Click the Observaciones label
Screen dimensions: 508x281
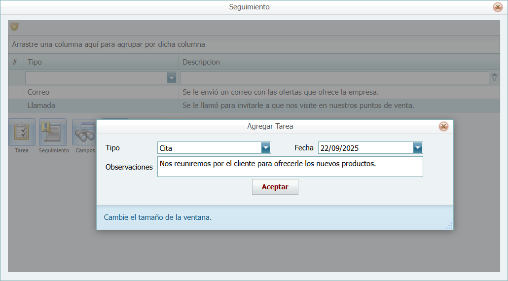coord(129,167)
